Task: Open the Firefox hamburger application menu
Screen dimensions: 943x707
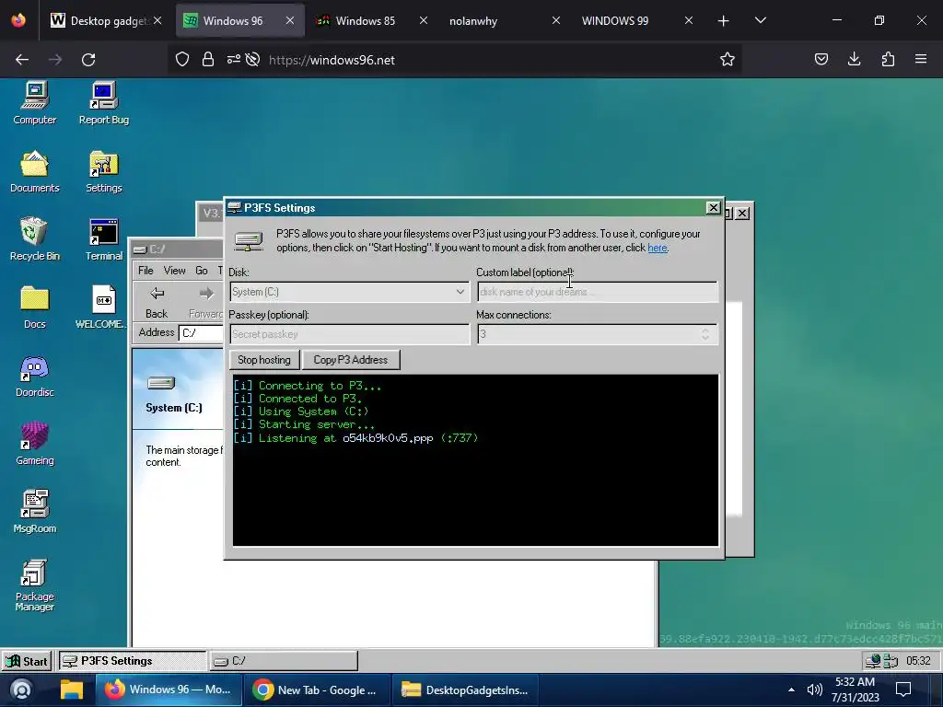Action: (921, 59)
